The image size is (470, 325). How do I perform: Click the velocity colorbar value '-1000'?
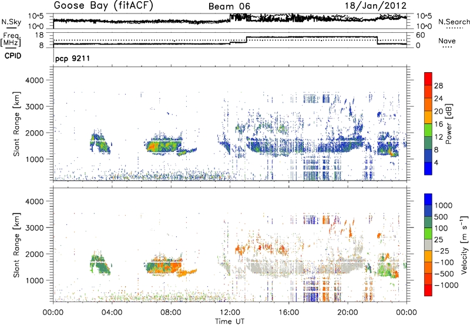[x=446, y=285]
